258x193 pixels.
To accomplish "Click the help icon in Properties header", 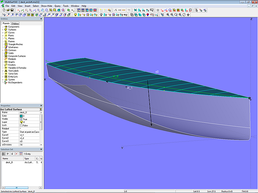I will pos(41,109).
